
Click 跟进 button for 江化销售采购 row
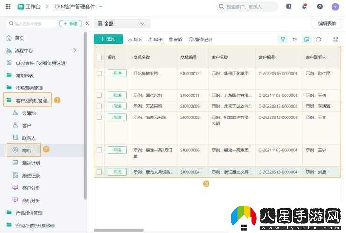point(117,73)
